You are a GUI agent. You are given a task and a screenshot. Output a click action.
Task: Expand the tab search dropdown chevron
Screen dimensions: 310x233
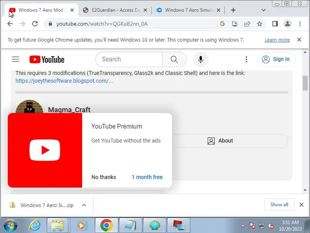tap(263, 10)
